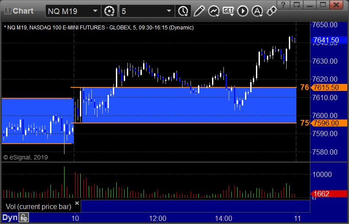Select the lower orange line at 7596.00

click(x=183, y=123)
